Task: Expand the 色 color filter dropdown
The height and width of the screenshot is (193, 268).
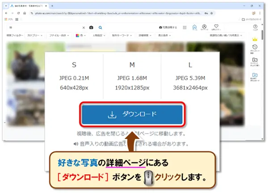Action: 81,36
